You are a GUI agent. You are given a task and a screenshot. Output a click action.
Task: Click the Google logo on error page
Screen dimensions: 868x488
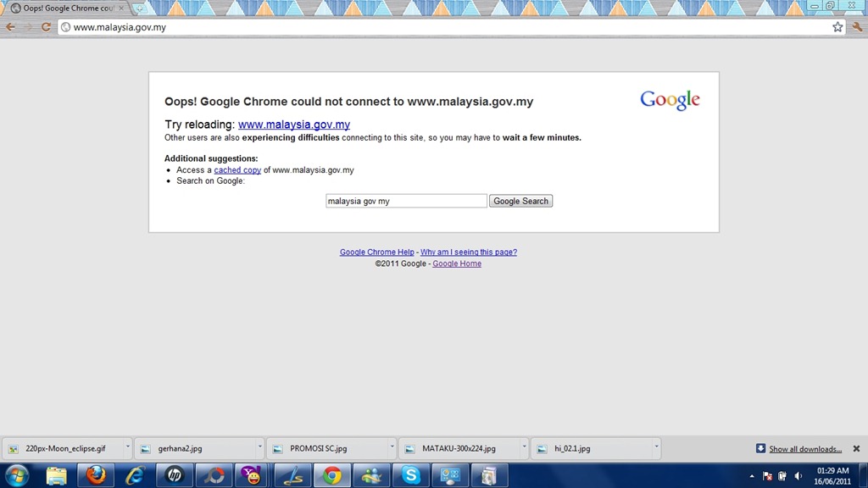click(670, 100)
